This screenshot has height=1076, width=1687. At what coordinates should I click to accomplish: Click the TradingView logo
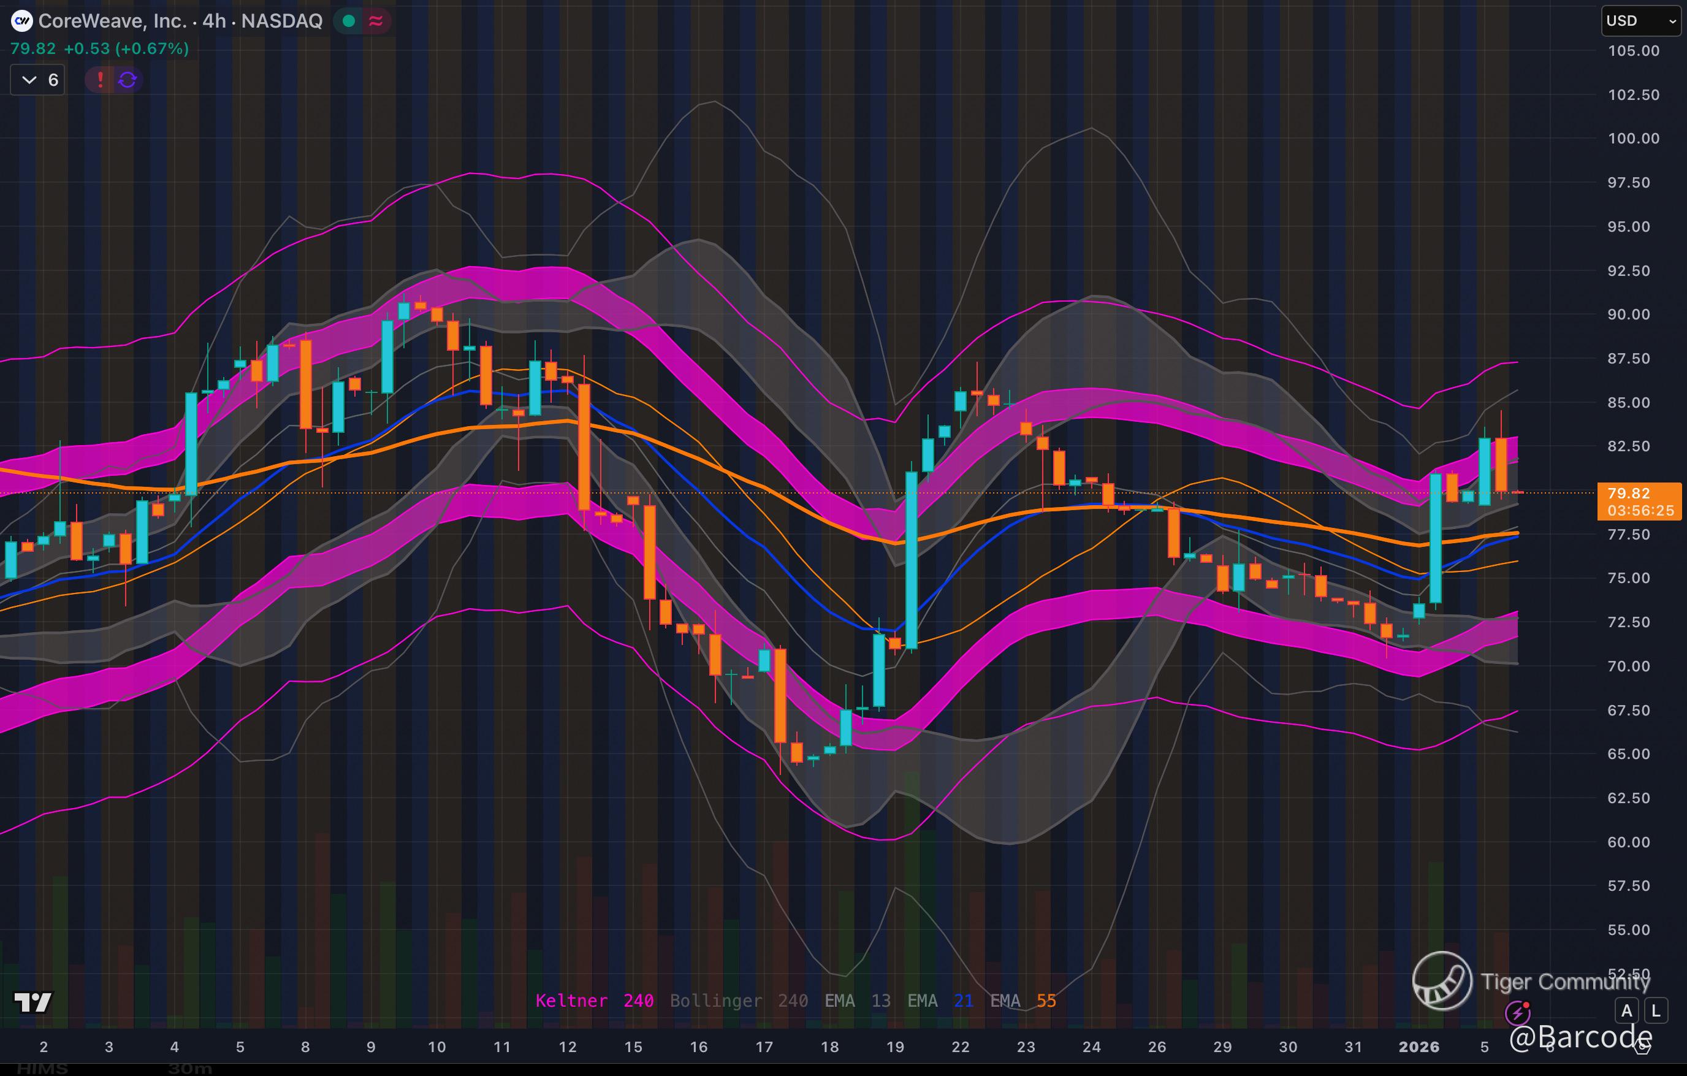33,1002
